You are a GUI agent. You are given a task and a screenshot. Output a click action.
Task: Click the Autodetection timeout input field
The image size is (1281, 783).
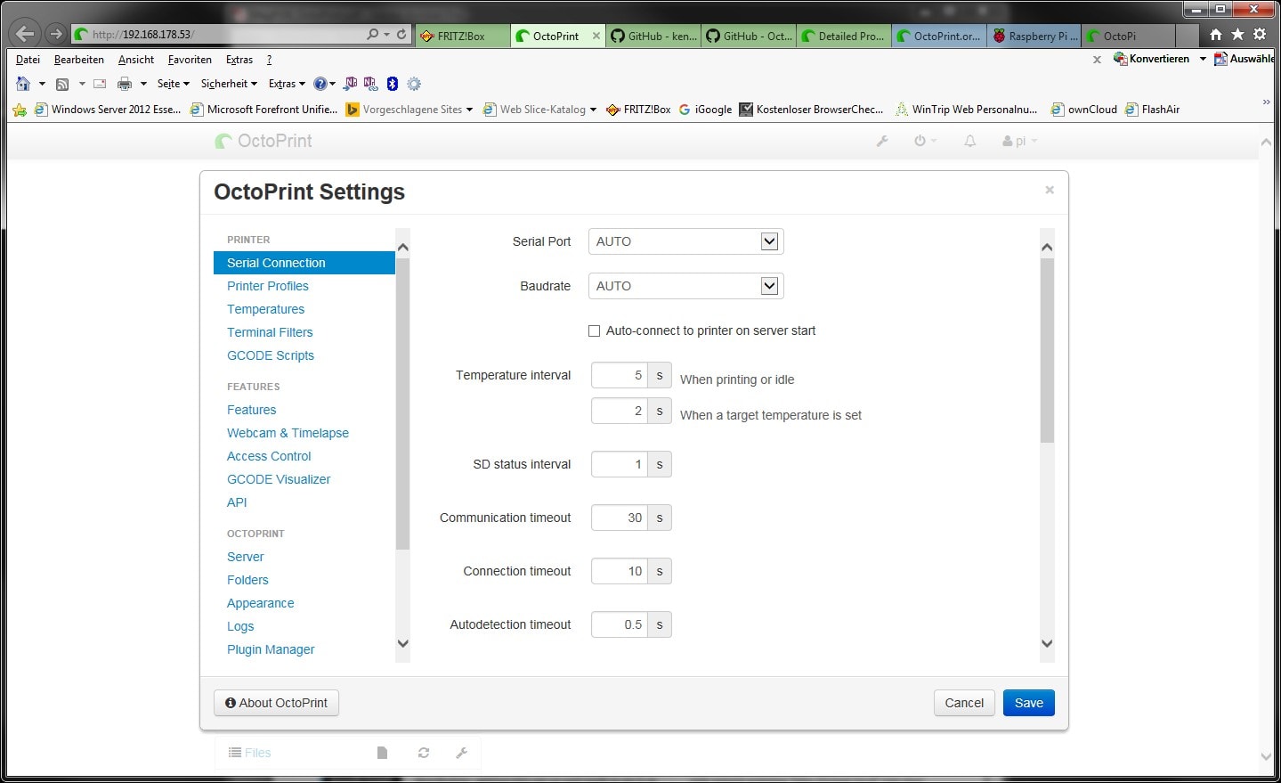(620, 624)
